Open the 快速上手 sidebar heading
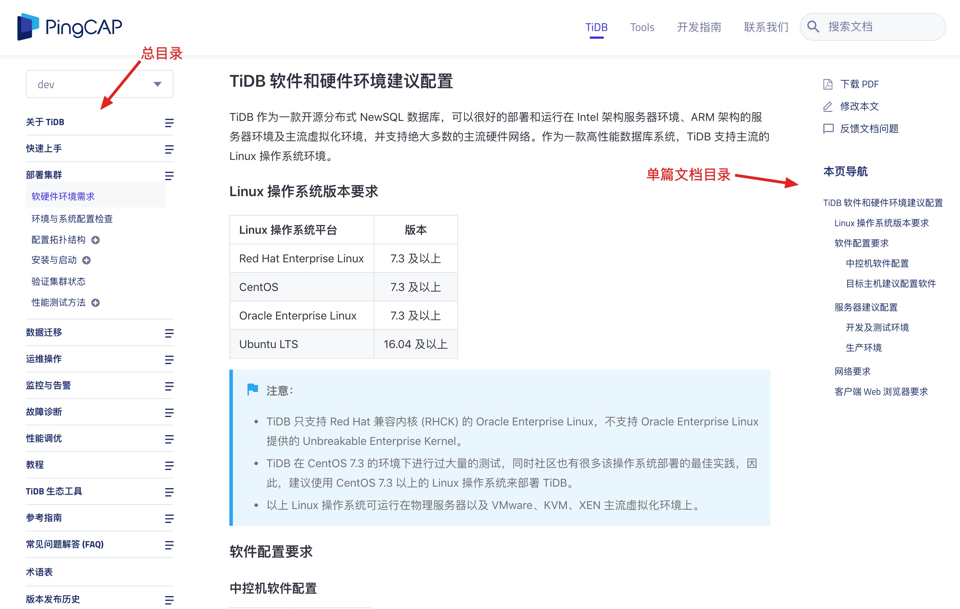960x609 pixels. pyautogui.click(x=44, y=149)
